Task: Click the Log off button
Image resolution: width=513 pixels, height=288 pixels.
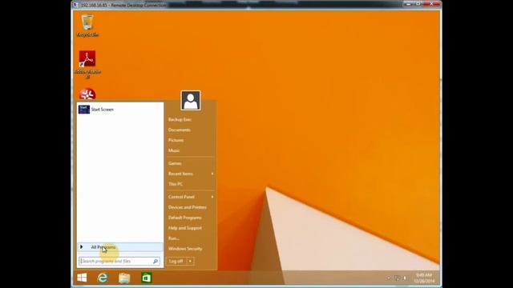Action: pos(176,262)
